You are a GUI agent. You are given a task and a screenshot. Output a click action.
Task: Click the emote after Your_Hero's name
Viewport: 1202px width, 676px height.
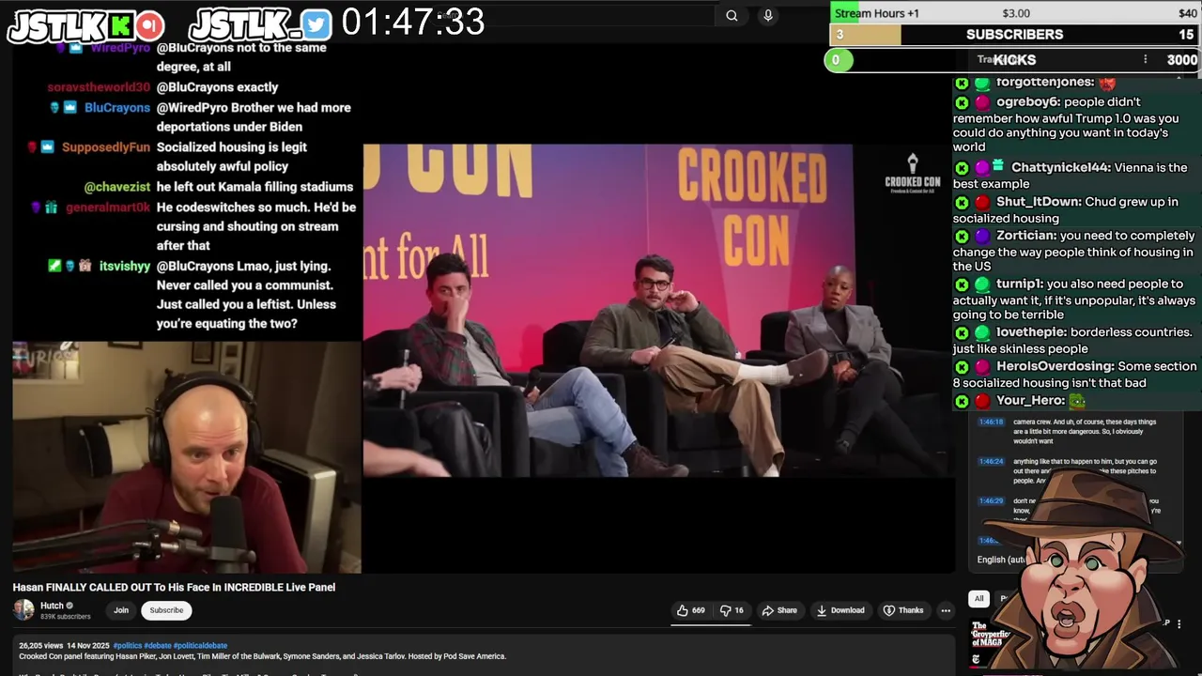click(x=1077, y=401)
